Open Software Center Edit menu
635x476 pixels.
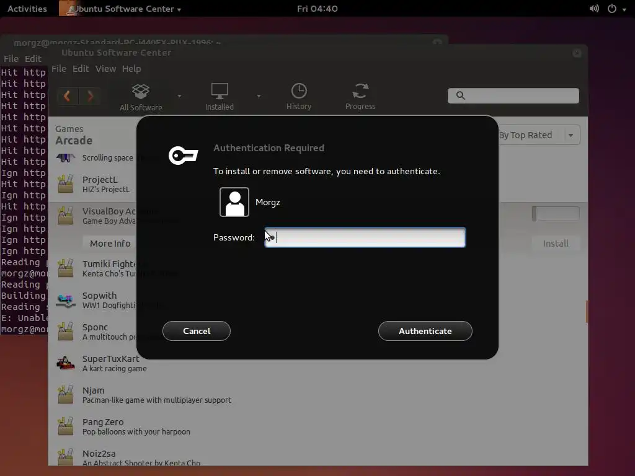pyautogui.click(x=81, y=69)
